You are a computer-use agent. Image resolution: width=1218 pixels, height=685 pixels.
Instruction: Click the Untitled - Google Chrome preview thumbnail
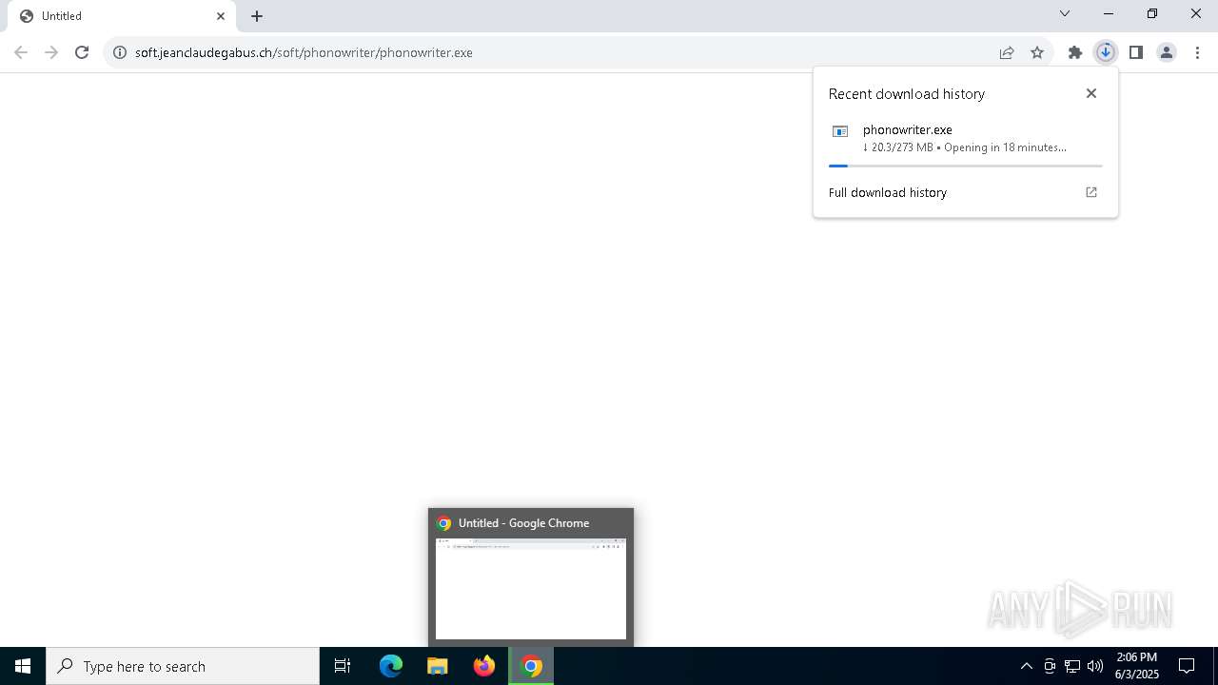click(x=531, y=589)
